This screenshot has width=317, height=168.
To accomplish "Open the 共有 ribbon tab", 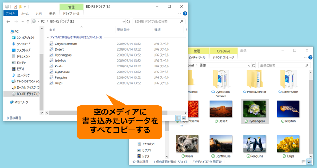I will pyautogui.click(x=38, y=14).
